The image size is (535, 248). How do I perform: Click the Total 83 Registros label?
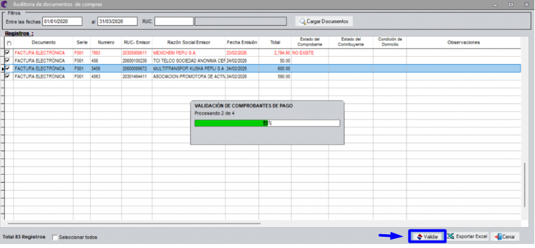[24, 237]
